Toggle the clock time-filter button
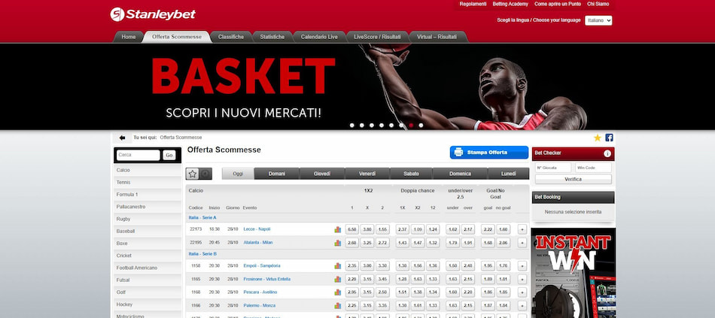The image size is (715, 318). [x=205, y=174]
